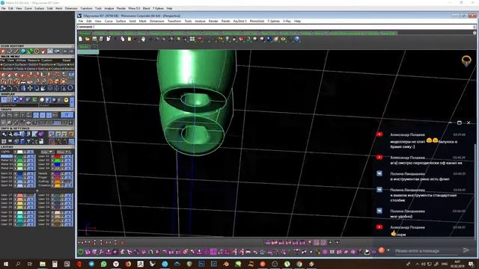Click the Show All layers button
This screenshot has width=479, height=269.
click(x=64, y=152)
